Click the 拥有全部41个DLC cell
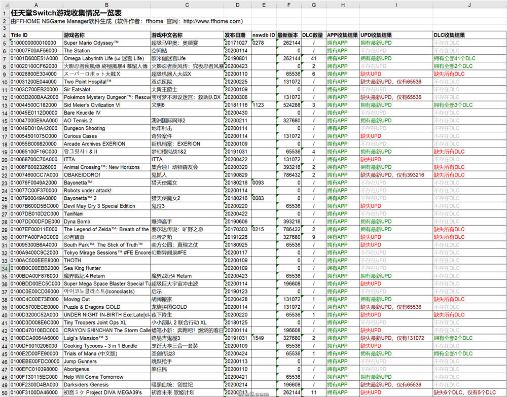 [469, 58]
